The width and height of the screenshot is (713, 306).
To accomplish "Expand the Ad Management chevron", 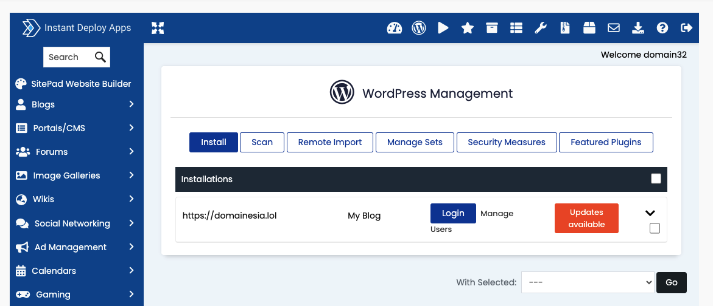I will point(132,246).
